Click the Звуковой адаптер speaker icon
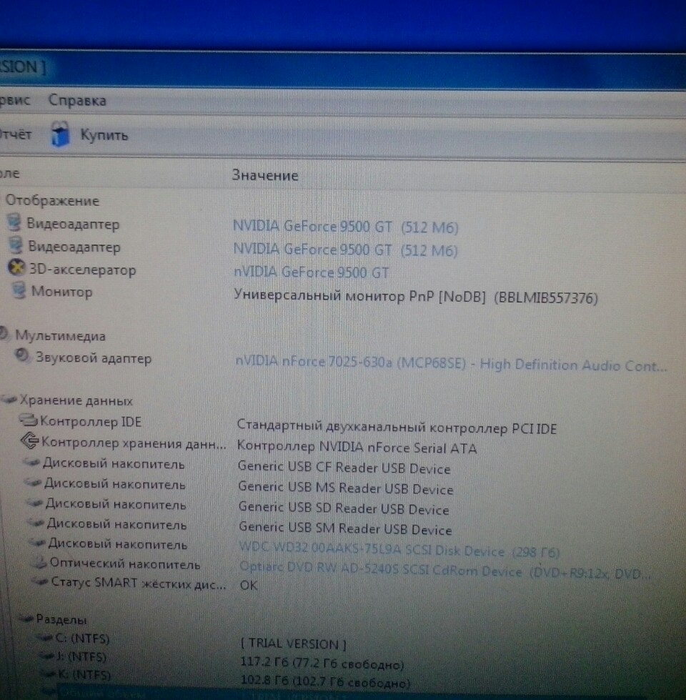 (21, 356)
